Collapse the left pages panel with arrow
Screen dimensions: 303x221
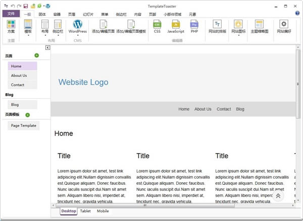pos(47,47)
